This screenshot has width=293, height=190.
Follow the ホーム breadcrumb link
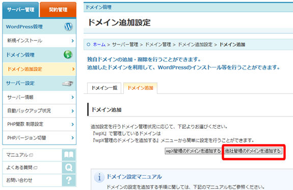(99, 44)
